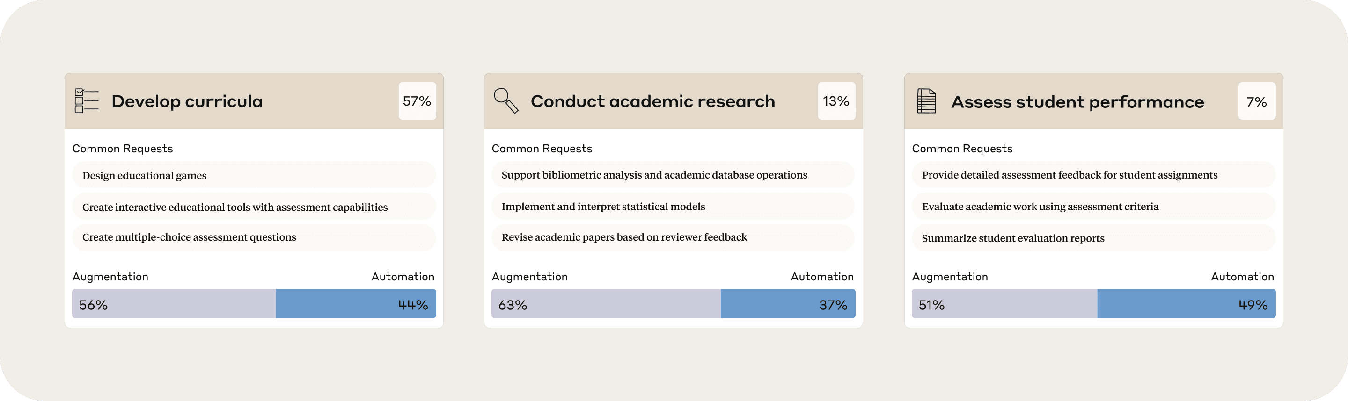Click the checklist icon beside Develop curricula

(86, 101)
